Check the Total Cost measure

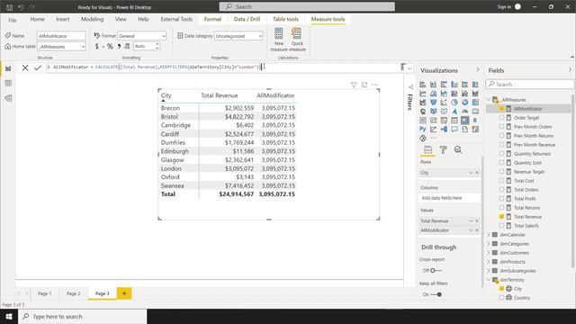[501, 181]
